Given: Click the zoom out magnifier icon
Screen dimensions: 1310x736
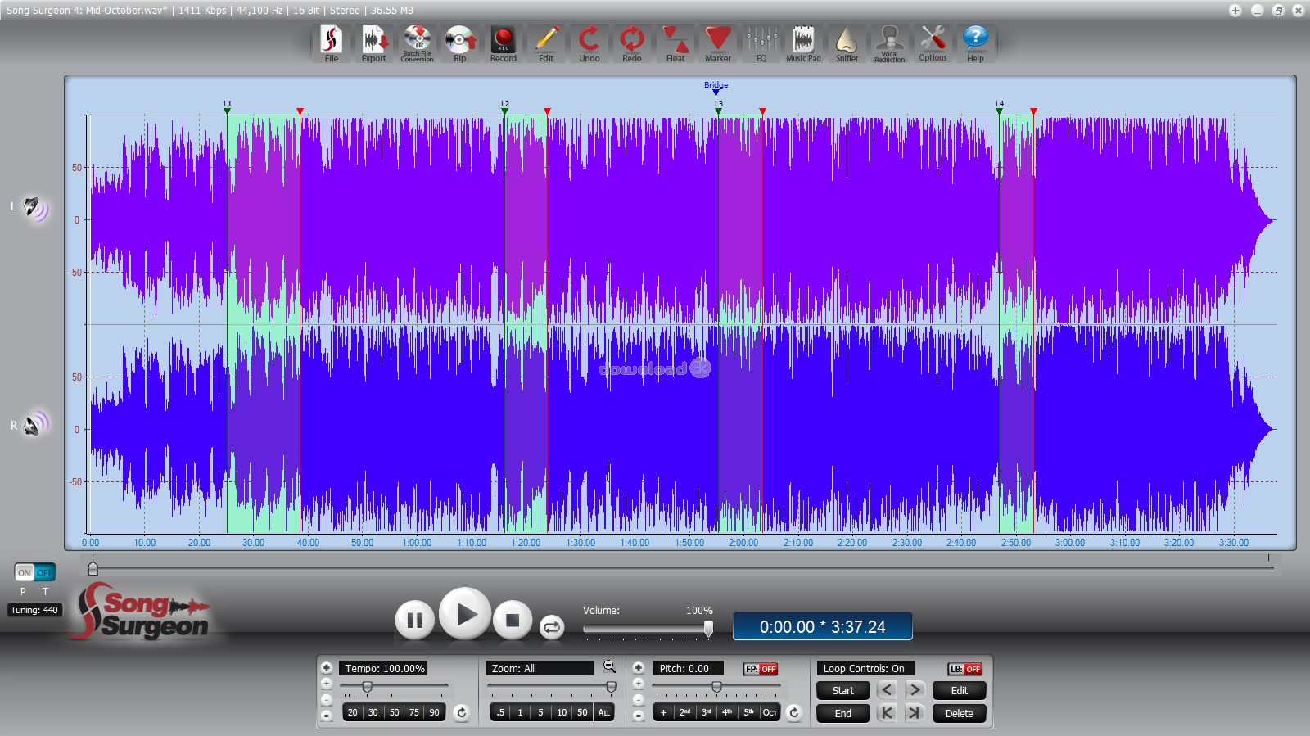Looking at the screenshot, I should coord(609,667).
